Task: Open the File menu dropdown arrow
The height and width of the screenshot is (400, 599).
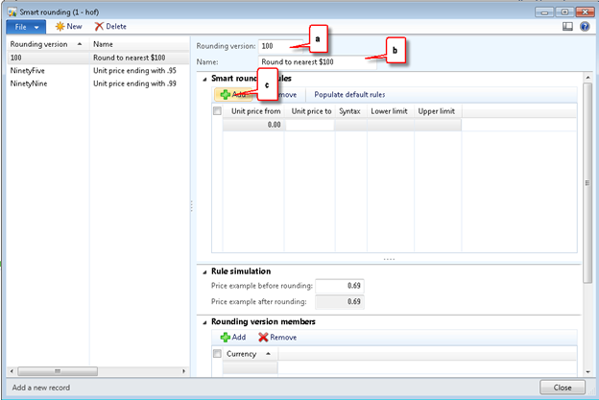Action: pyautogui.click(x=36, y=26)
